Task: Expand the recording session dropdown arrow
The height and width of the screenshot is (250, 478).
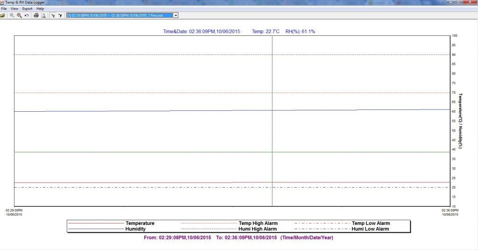Action: [176, 15]
